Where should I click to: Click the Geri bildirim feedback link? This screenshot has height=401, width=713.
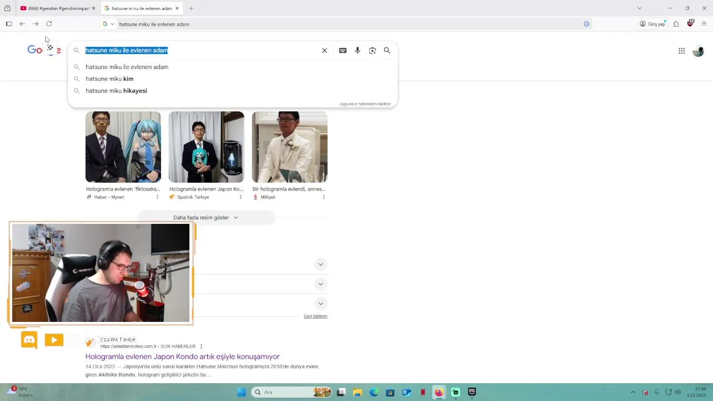point(315,316)
